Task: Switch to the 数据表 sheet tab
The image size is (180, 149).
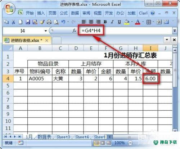Action: 44,137
